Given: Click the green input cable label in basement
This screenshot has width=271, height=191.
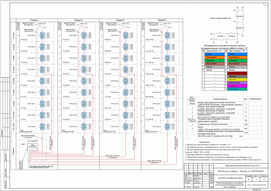Looking at the screenshot, I should click(x=41, y=167).
